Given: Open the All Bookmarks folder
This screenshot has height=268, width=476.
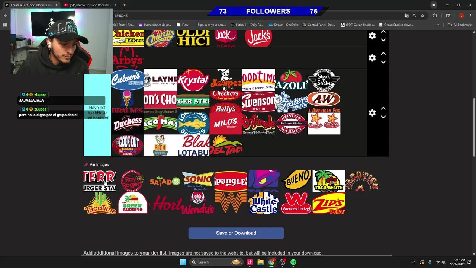Looking at the screenshot, I should [x=460, y=25].
